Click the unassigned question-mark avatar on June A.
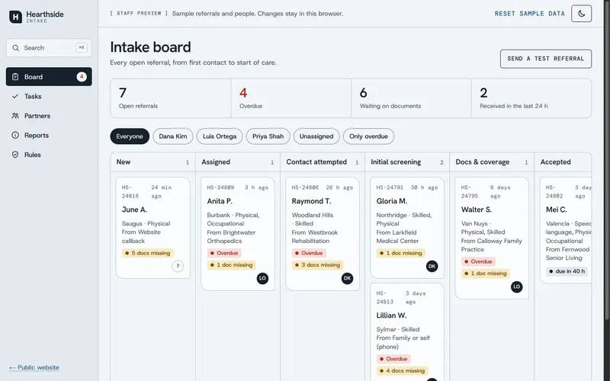610x381 pixels. click(x=178, y=266)
